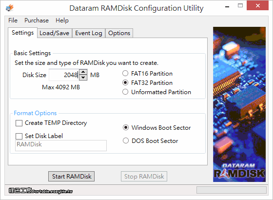The width and height of the screenshot is (273, 200).
Task: Click the RAMDisk label text field
Action: point(61,145)
